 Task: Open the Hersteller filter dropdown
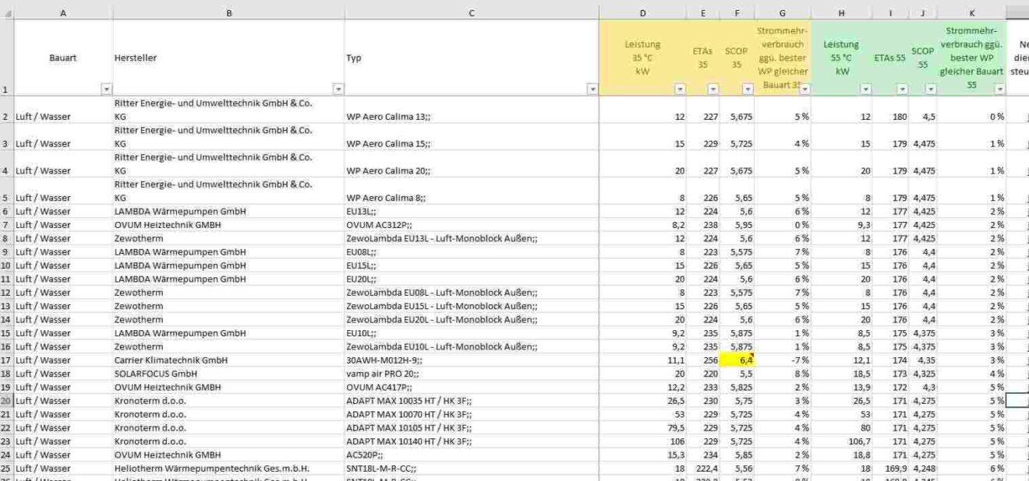coord(338,90)
